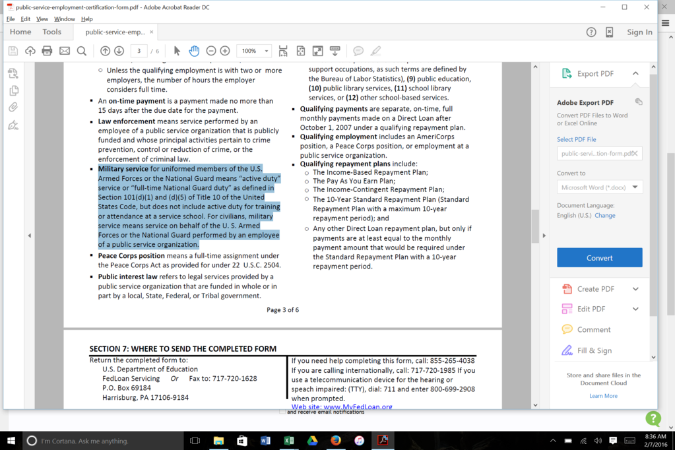Zoom in with the plus button
675x450 pixels.
[x=225, y=51]
